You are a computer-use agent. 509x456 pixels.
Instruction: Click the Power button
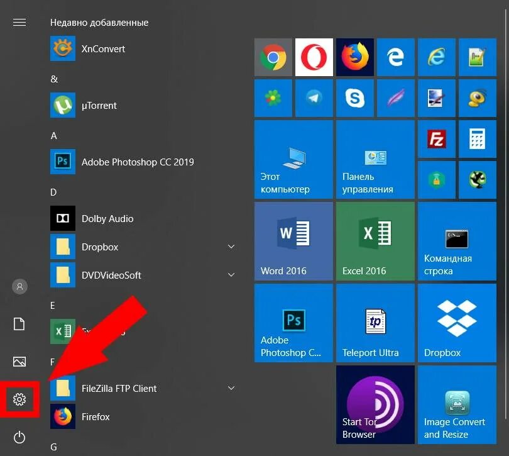point(19,437)
